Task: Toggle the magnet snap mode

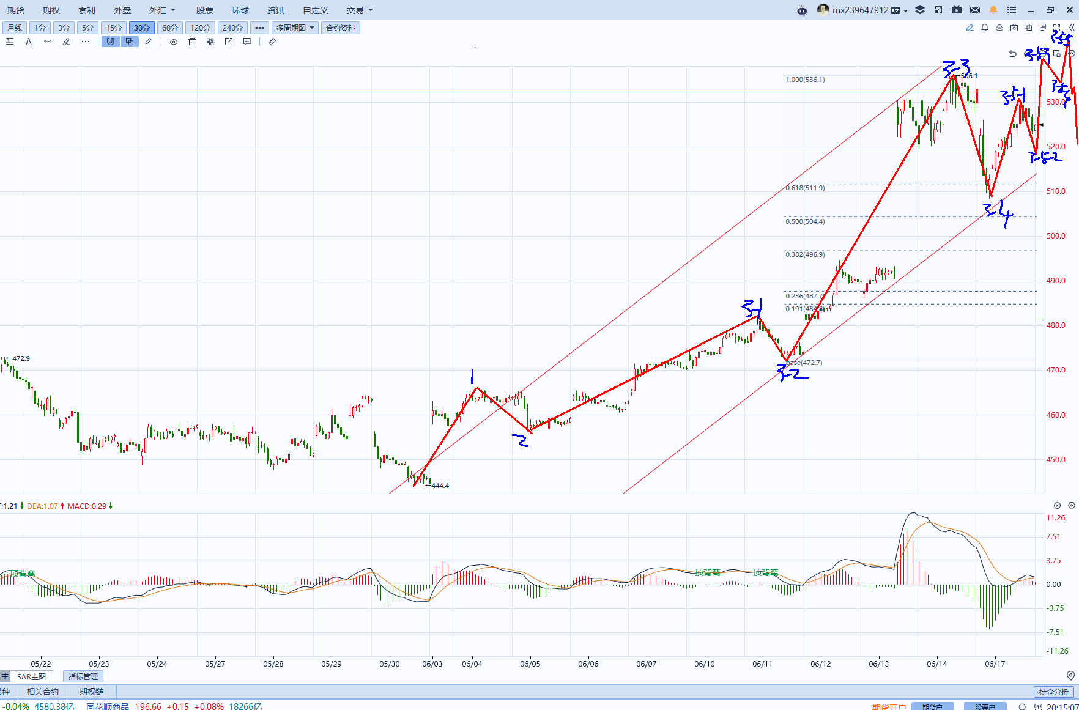Action: pos(110,42)
